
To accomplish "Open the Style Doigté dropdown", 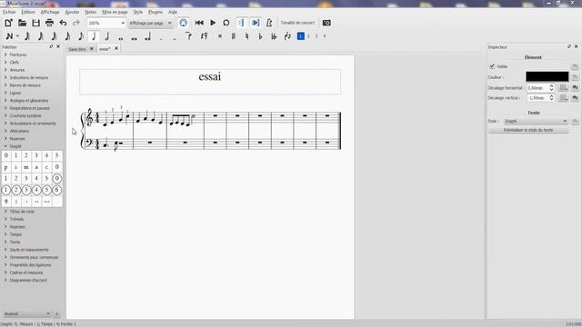I will (x=536, y=121).
